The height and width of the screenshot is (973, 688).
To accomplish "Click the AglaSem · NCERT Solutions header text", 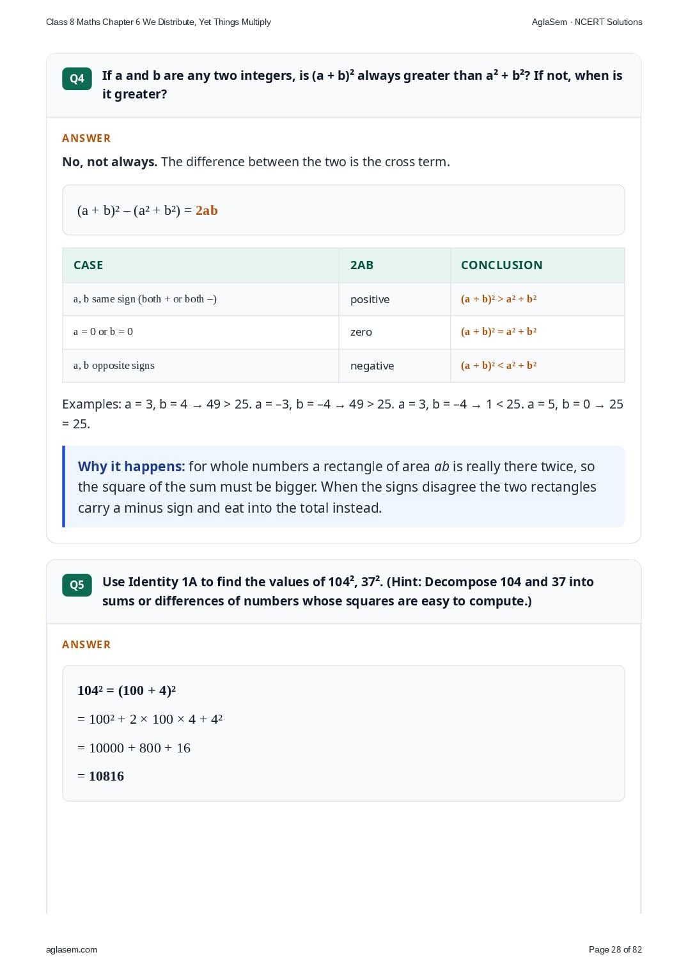I will [x=587, y=22].
